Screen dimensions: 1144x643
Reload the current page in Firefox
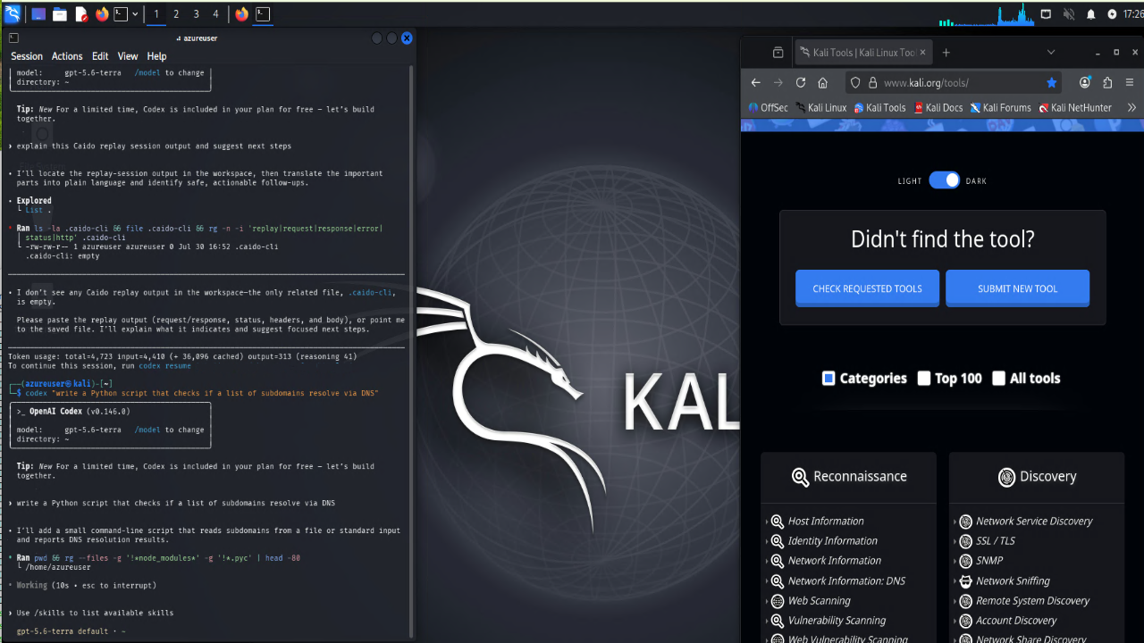pos(801,82)
